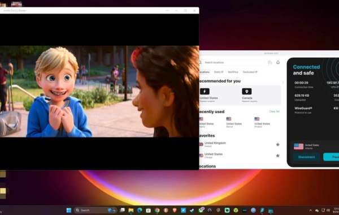Show hidden system tray icons
This screenshot has width=339, height=215.
310,210
